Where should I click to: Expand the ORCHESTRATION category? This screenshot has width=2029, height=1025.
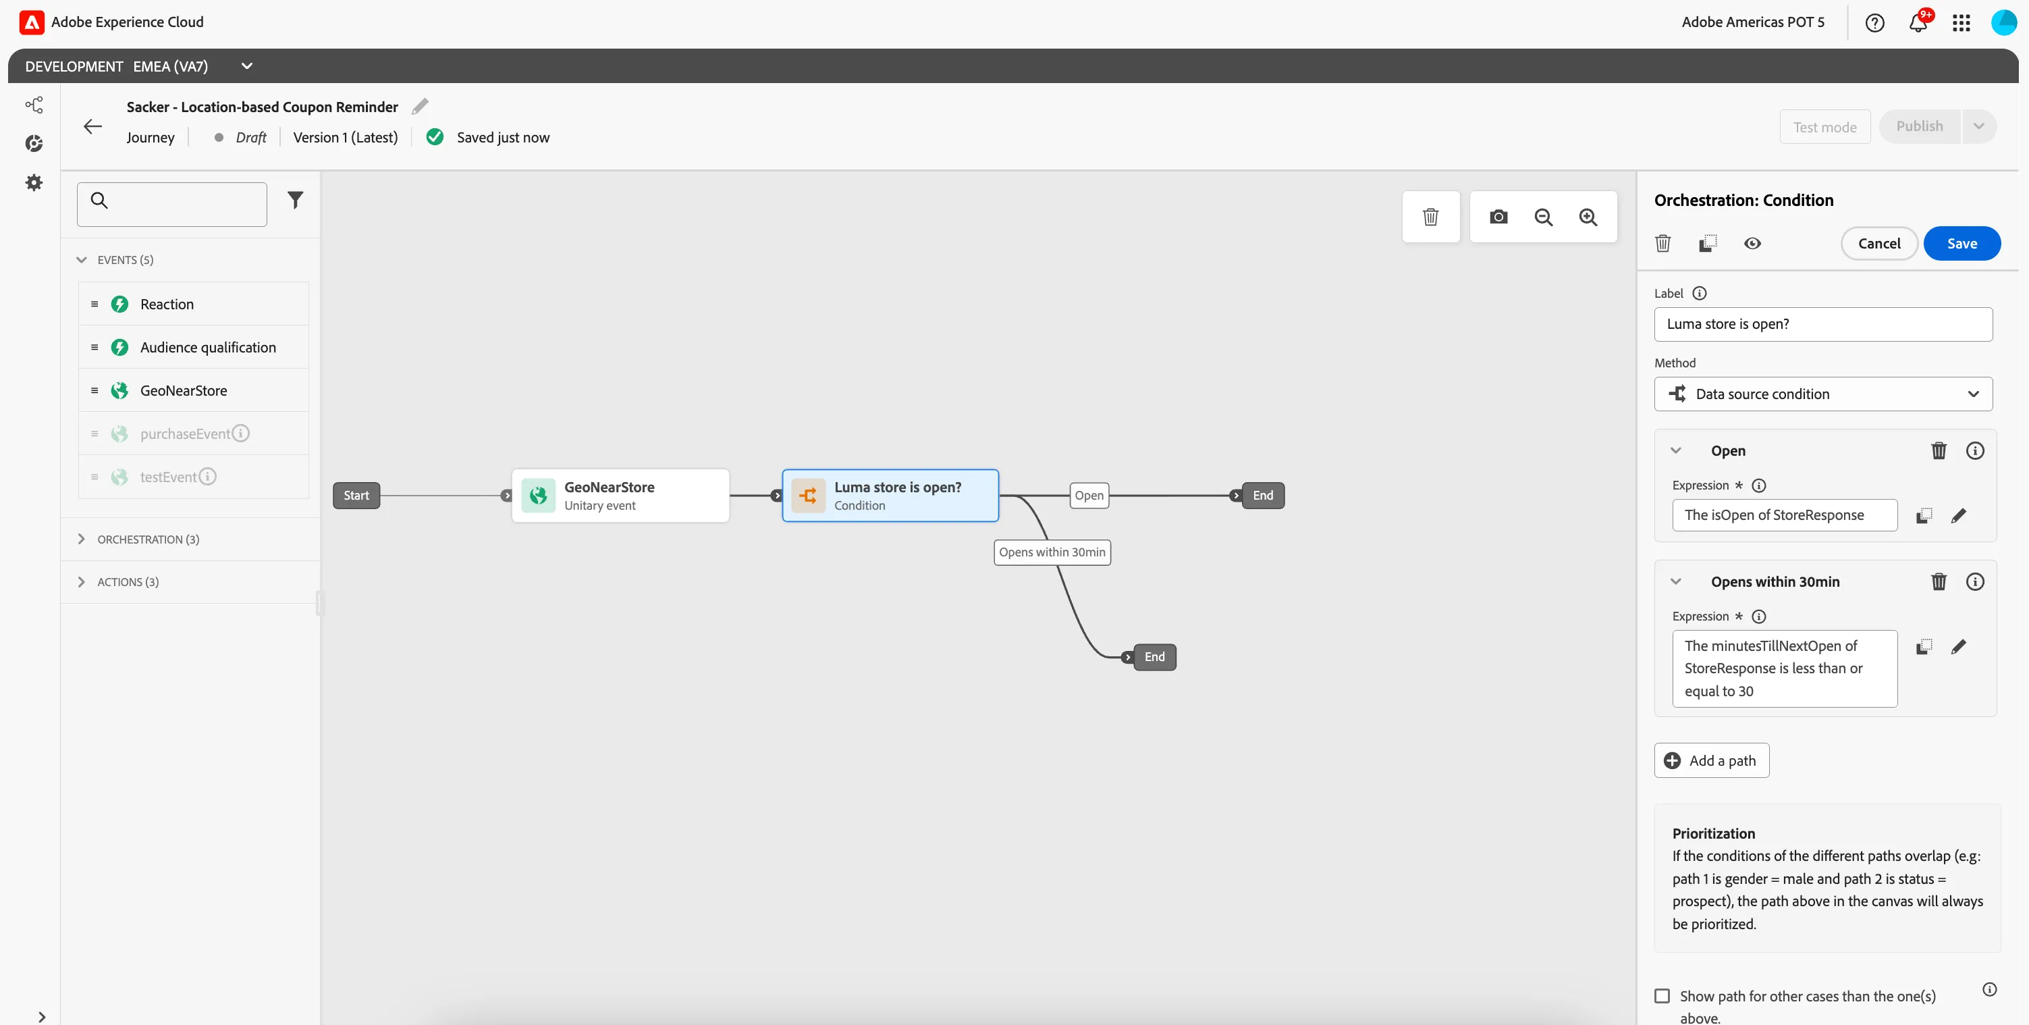82,539
